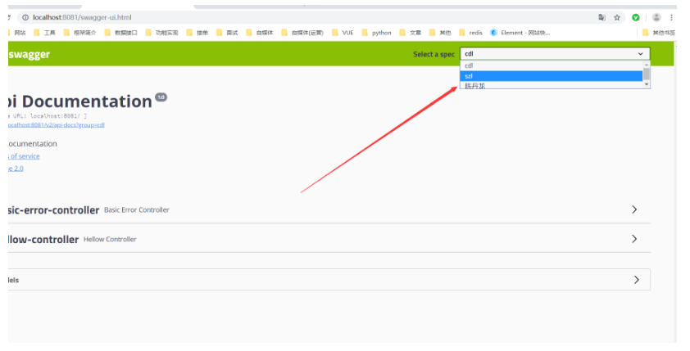Click the Base URL localhost:8081 text
This screenshot has width=690, height=351.
48,116
